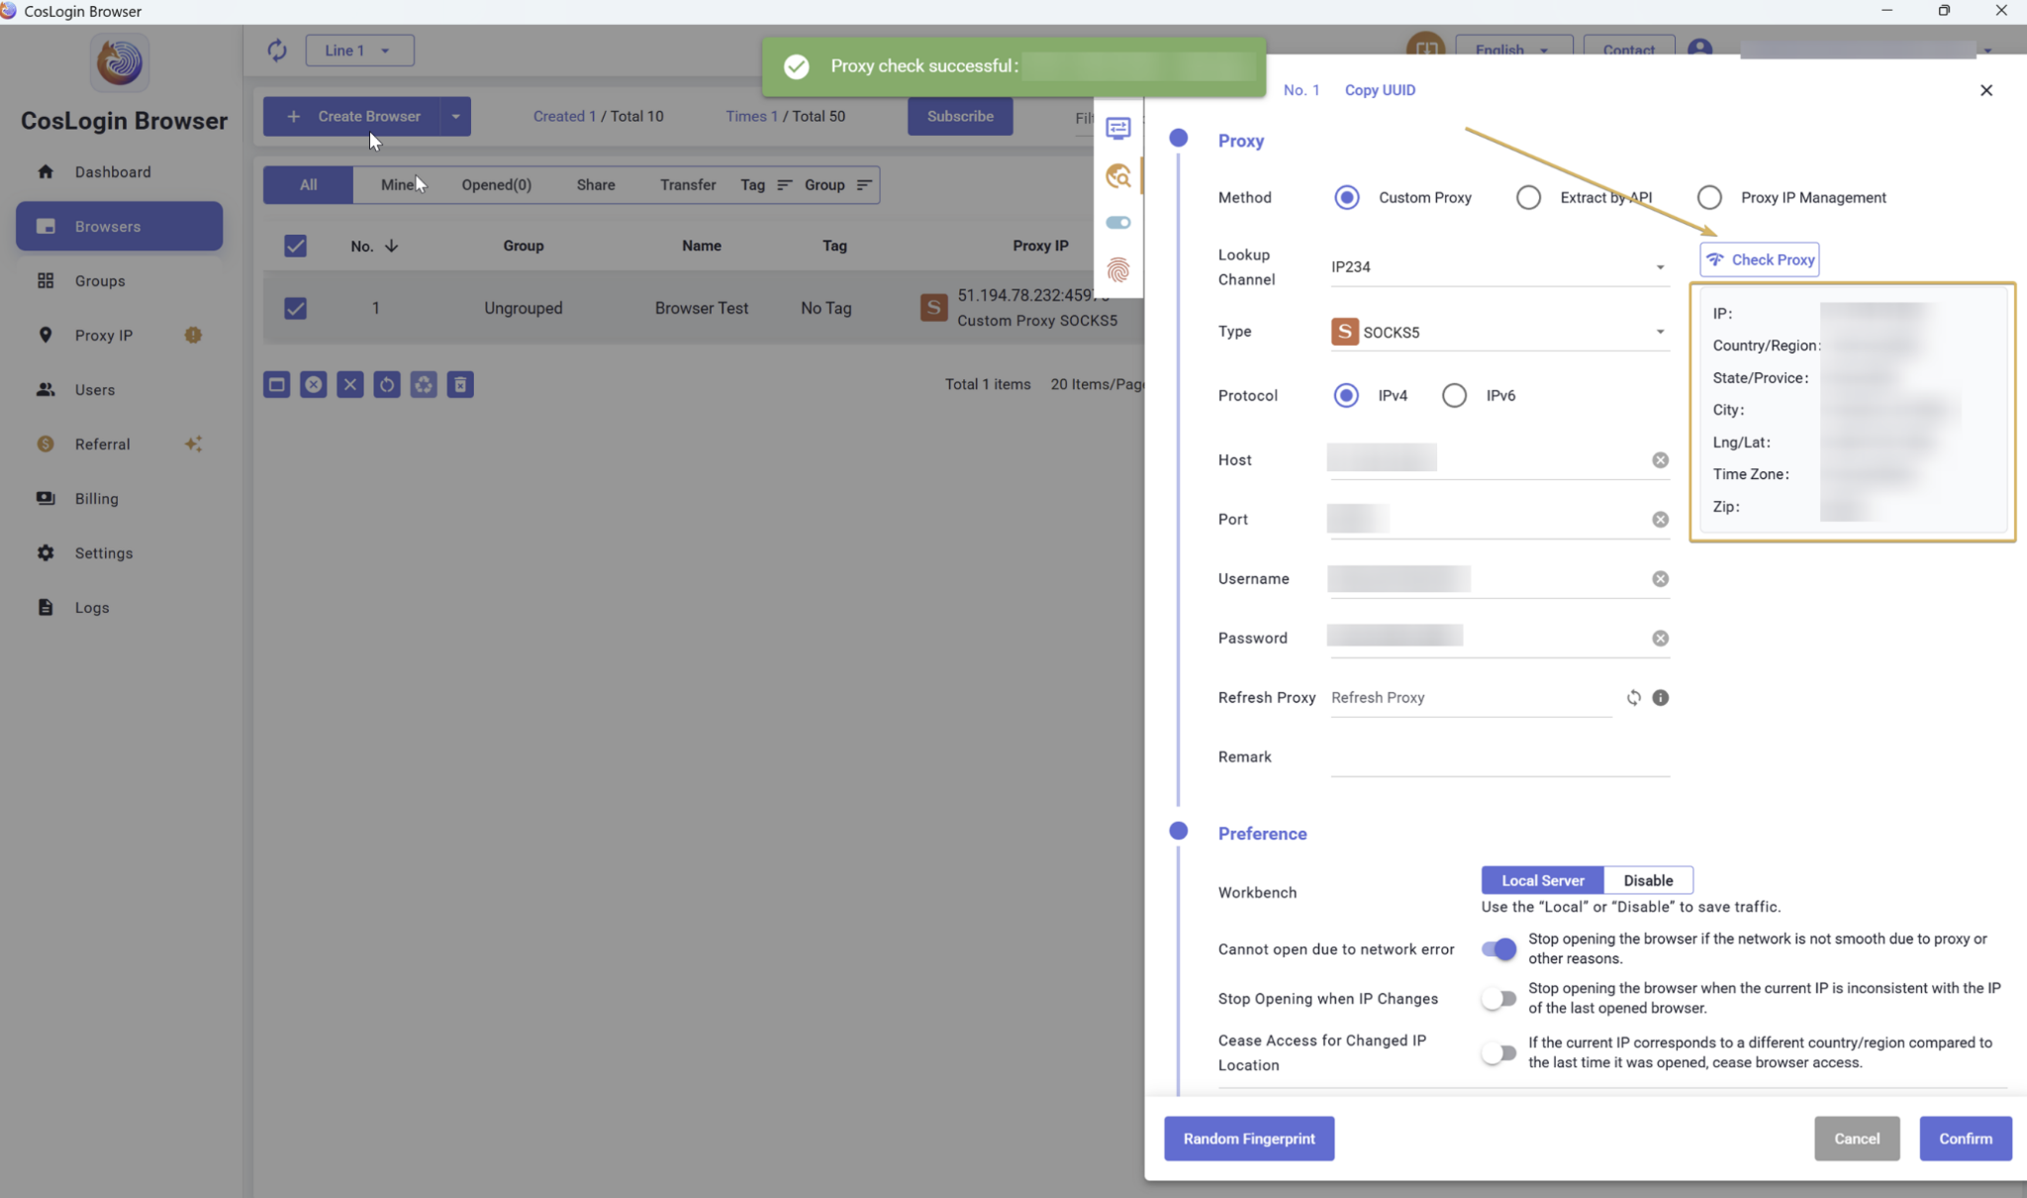The width and height of the screenshot is (2027, 1198).
Task: Switch to the Mine tab
Action: (397, 185)
